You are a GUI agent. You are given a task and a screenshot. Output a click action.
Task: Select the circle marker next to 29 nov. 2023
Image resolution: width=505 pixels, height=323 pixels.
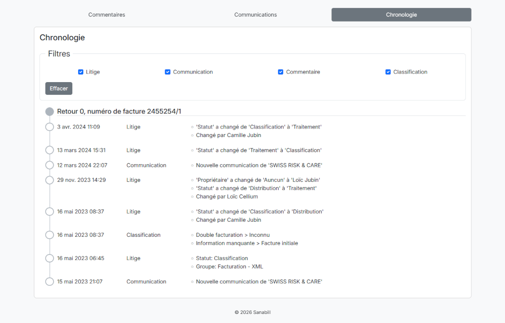pos(49,180)
